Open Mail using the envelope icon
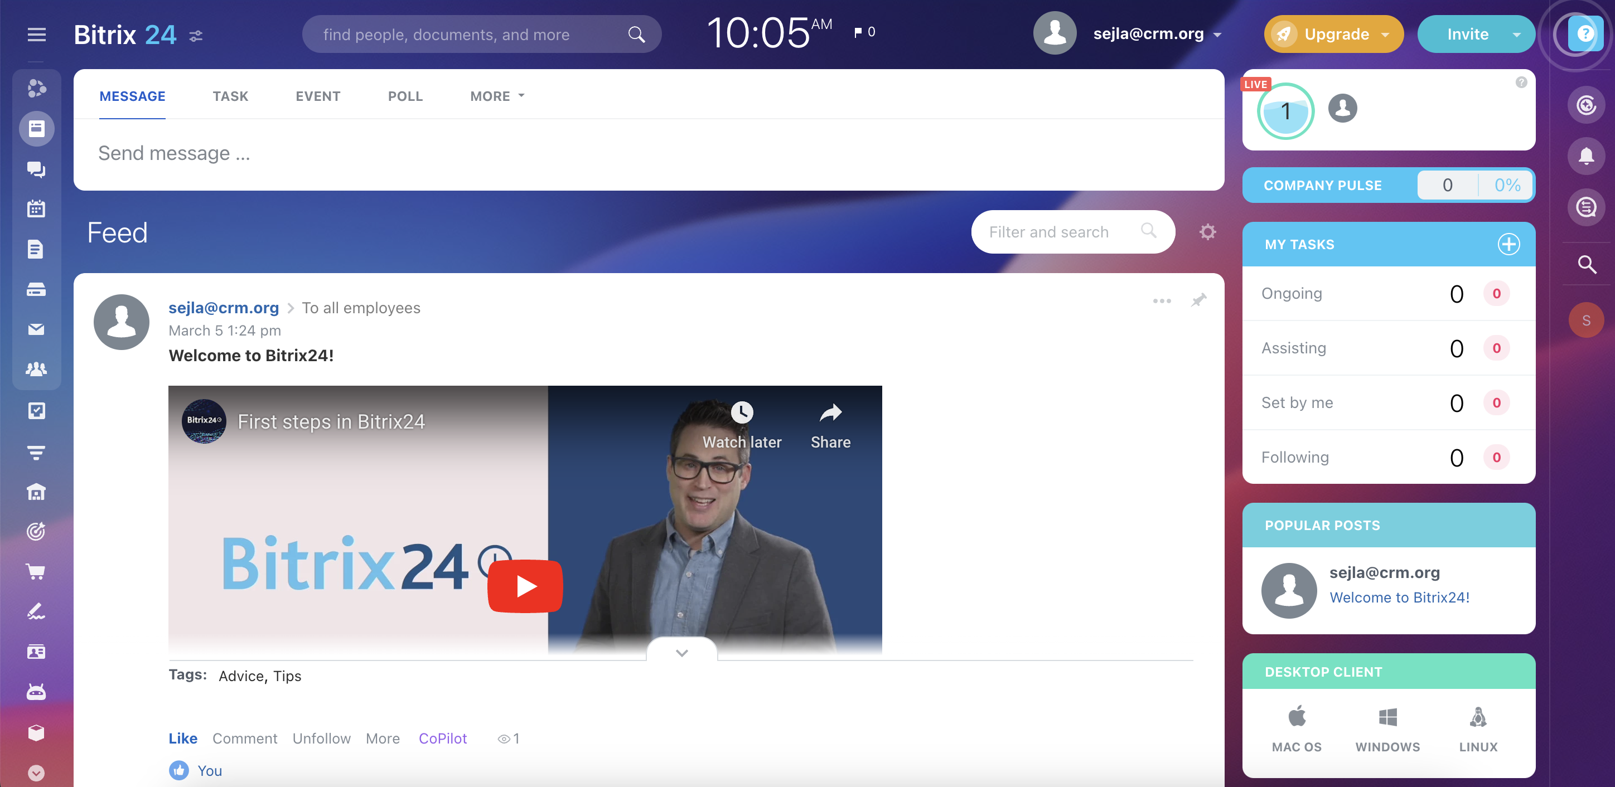 (36, 329)
